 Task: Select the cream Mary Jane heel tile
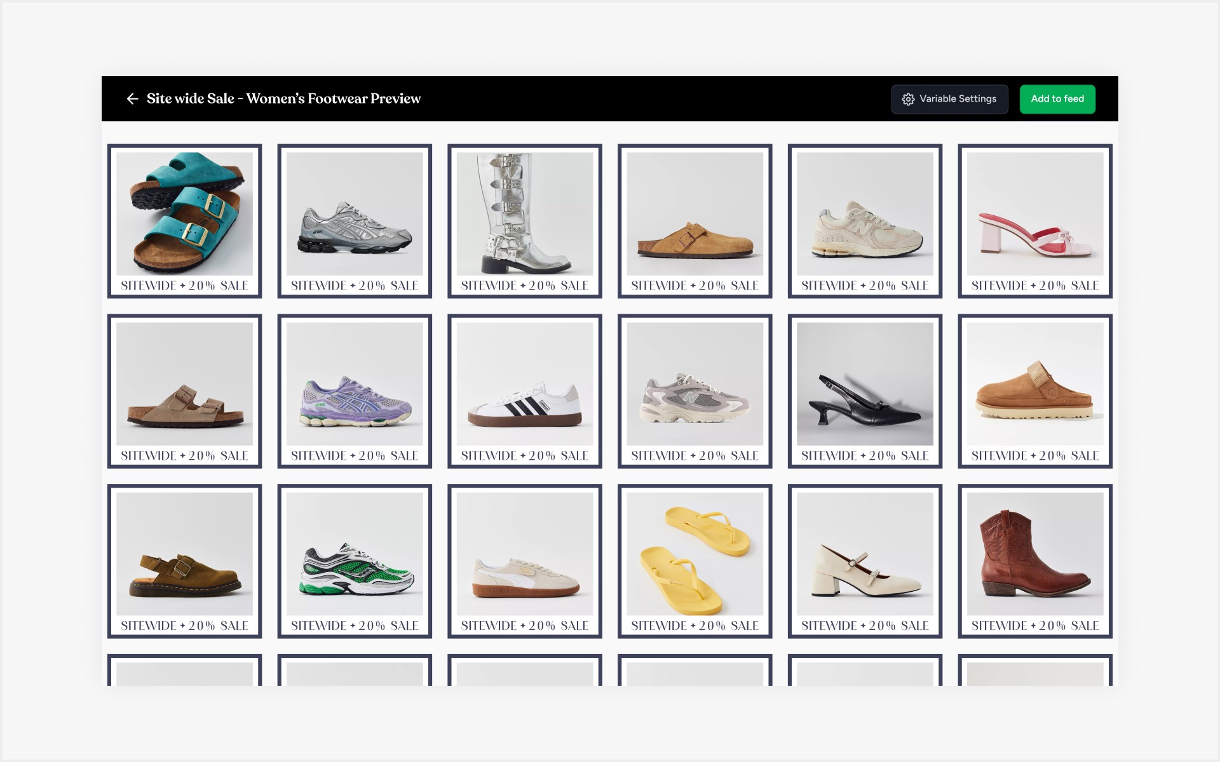coord(865,554)
